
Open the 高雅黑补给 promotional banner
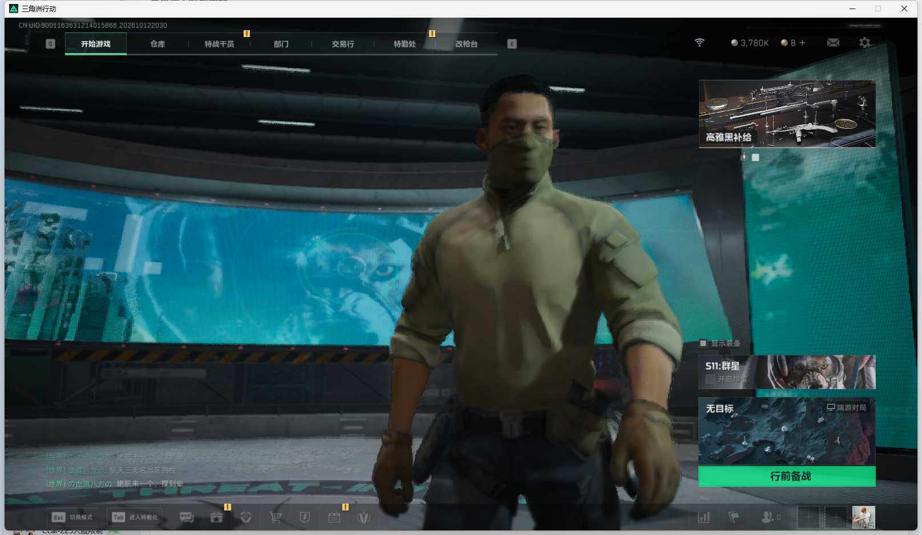[x=787, y=114]
